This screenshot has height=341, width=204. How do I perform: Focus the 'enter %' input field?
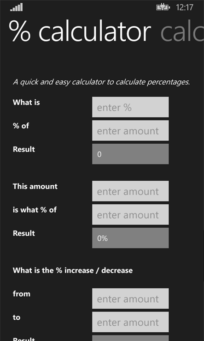[x=130, y=107]
